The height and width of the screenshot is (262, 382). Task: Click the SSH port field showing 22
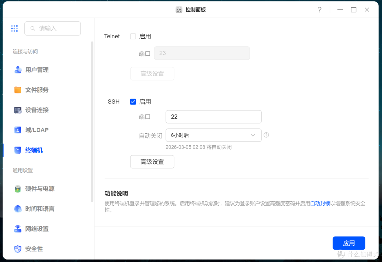(214, 117)
